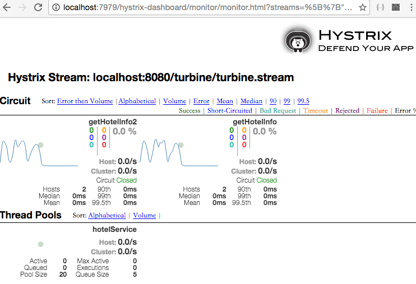This screenshot has width=416, height=284.
Task: Click the Thread Pools section heading
Action: [x=31, y=215]
